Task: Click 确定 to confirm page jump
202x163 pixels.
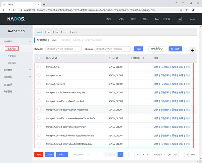Action: pyautogui.click(x=193, y=155)
